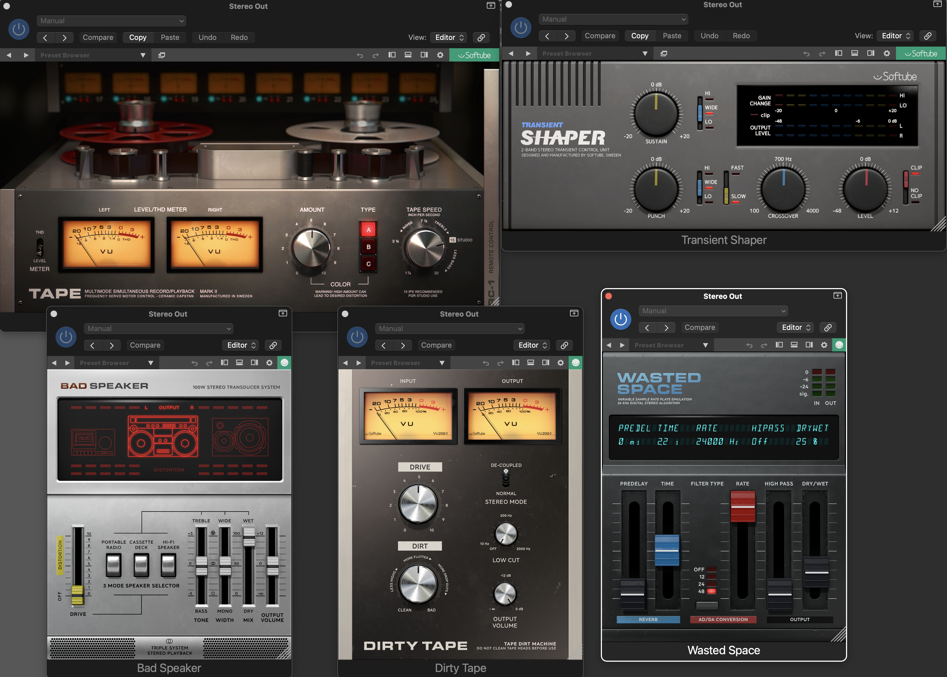
Task: Toggle left panel layout icon in Tape toolbar
Action: tap(392, 55)
